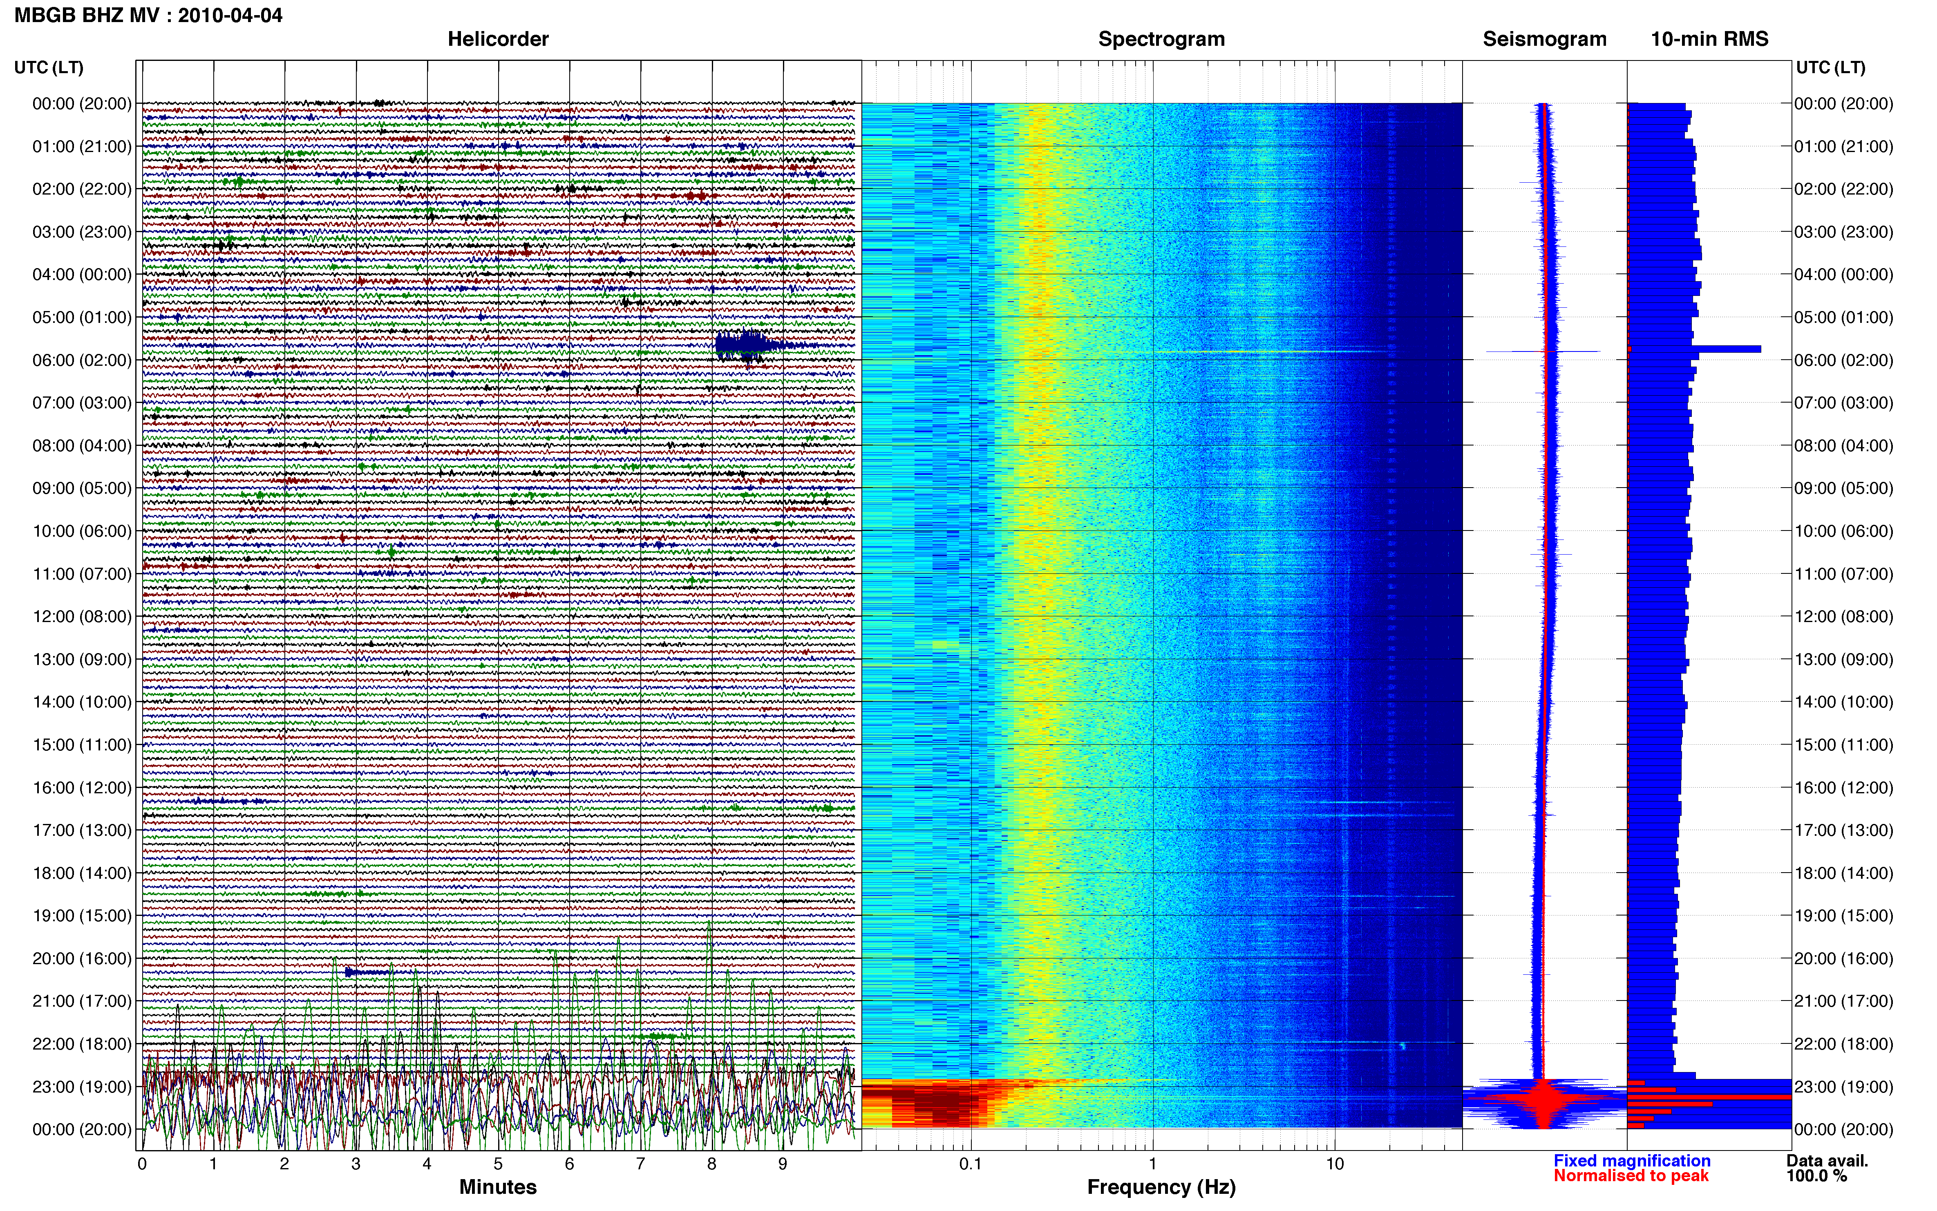Click the 'Data avail.' label
1937x1211 pixels.
point(1827,1161)
